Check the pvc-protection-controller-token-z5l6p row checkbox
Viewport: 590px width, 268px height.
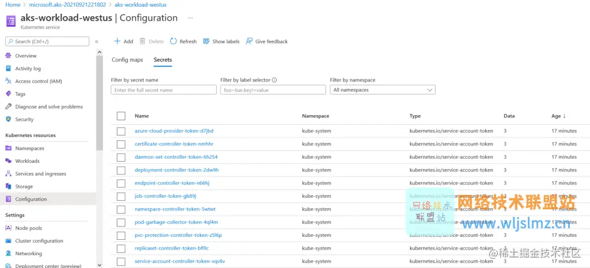[121, 236]
